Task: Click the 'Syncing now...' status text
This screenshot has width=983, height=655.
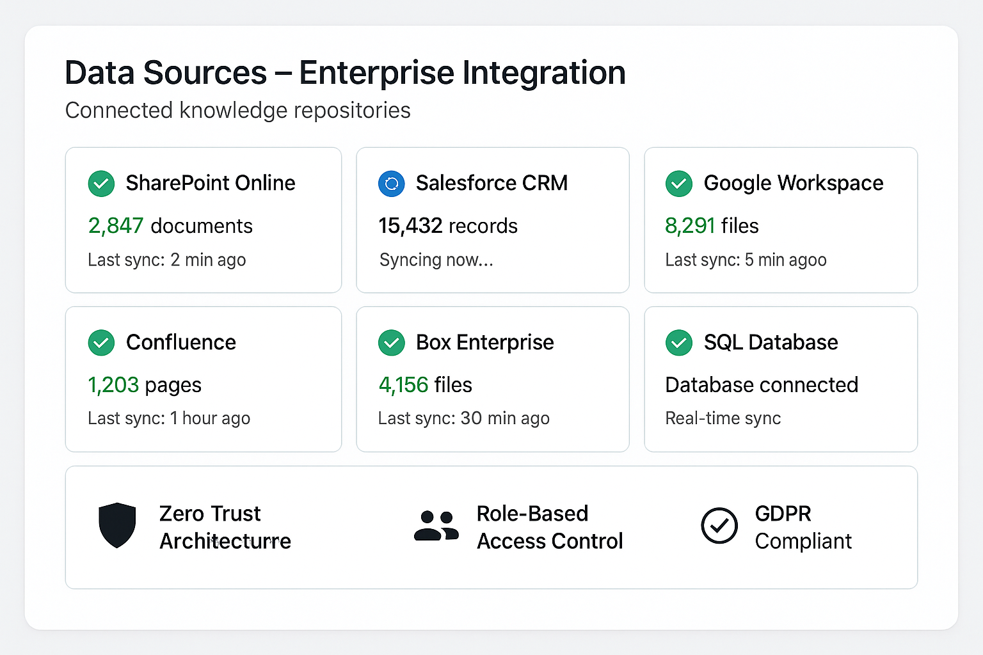Action: click(x=436, y=260)
